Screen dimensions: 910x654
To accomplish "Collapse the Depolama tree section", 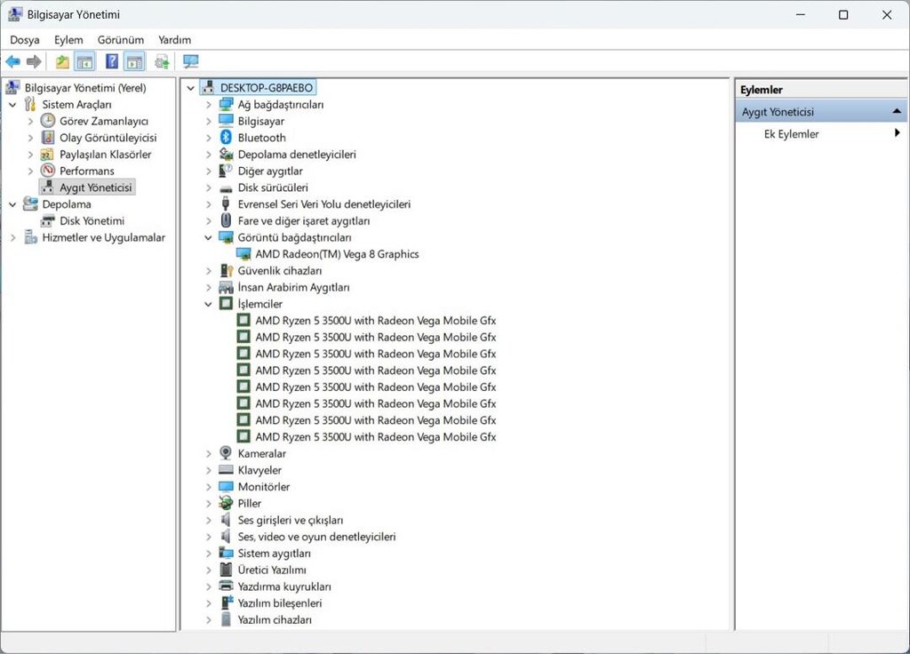I will [x=12, y=204].
